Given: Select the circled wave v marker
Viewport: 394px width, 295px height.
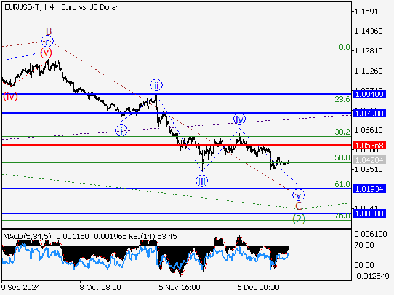Looking at the screenshot, I should (299, 195).
